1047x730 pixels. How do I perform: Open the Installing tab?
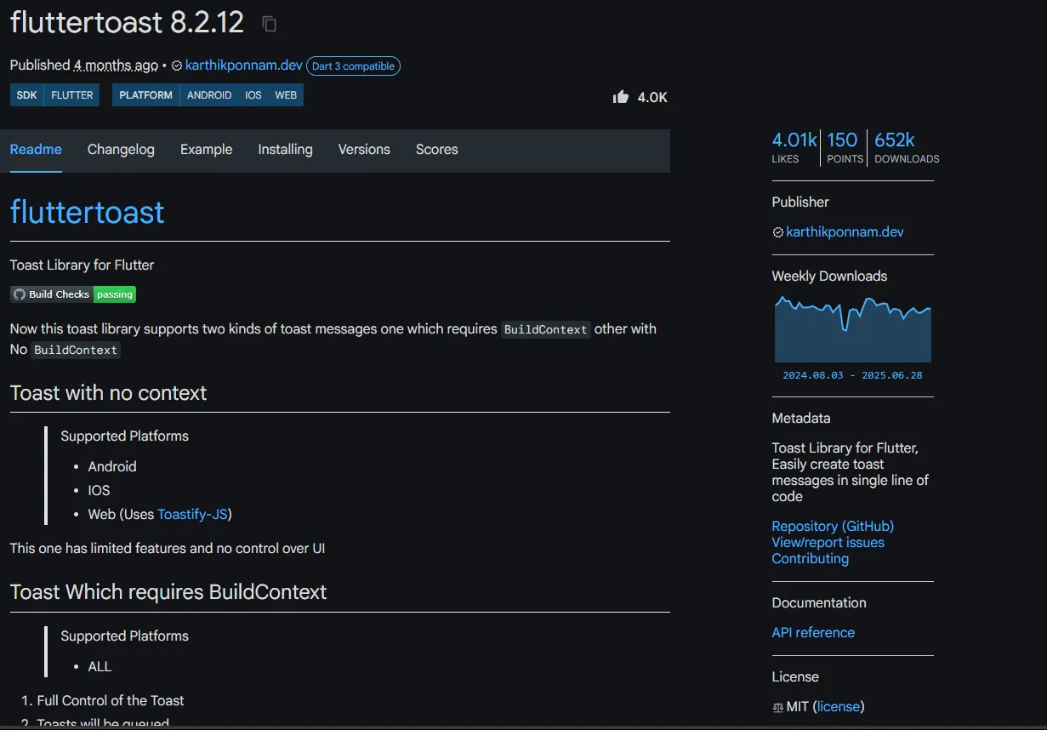tap(285, 150)
